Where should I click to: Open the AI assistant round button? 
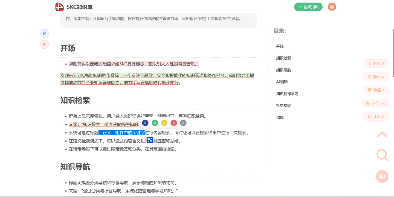tap(382, 176)
